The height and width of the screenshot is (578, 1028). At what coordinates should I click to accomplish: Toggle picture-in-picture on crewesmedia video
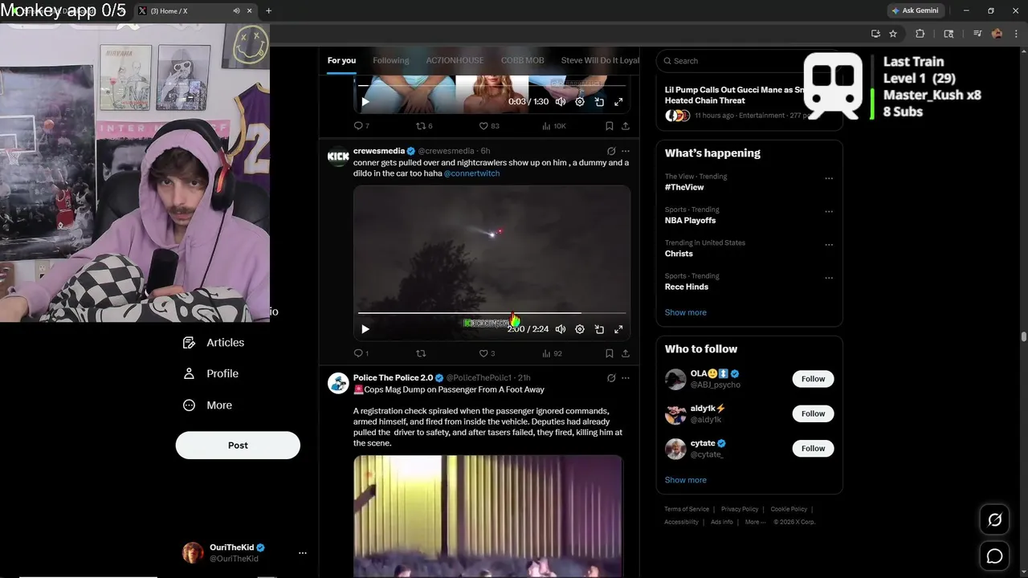coord(599,329)
